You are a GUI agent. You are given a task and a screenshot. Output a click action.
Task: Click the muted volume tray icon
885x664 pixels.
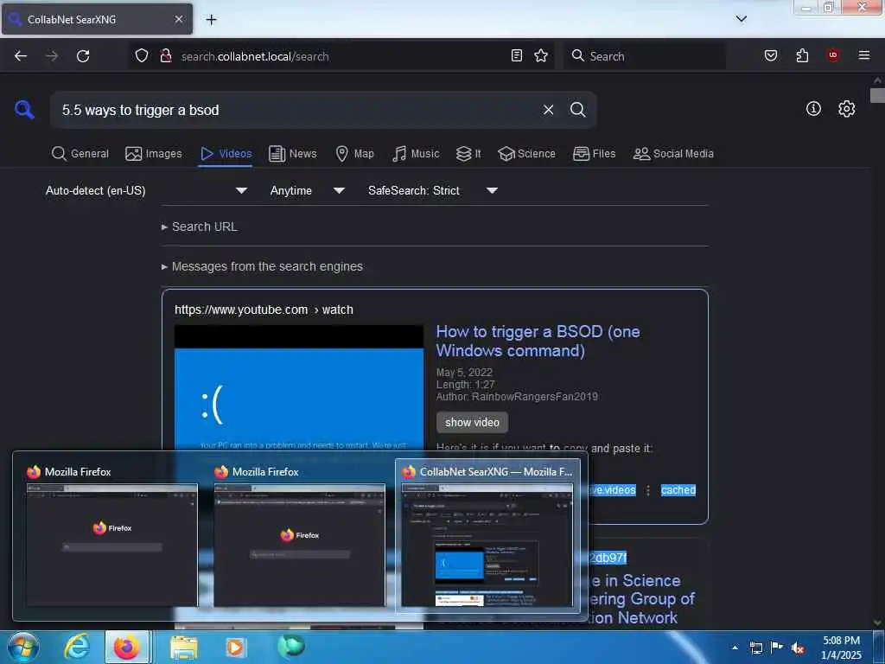coord(798,648)
